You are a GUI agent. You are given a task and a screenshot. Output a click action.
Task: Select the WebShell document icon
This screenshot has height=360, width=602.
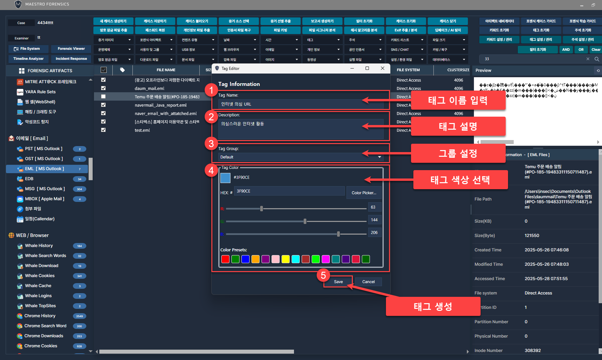[x=20, y=102]
